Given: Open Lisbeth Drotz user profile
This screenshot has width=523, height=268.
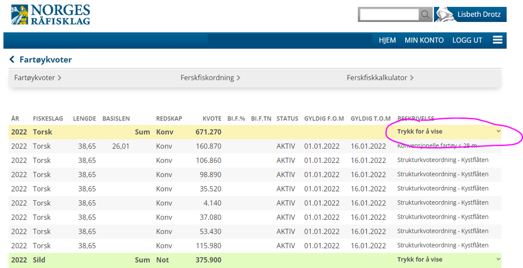Looking at the screenshot, I should click(x=479, y=15).
